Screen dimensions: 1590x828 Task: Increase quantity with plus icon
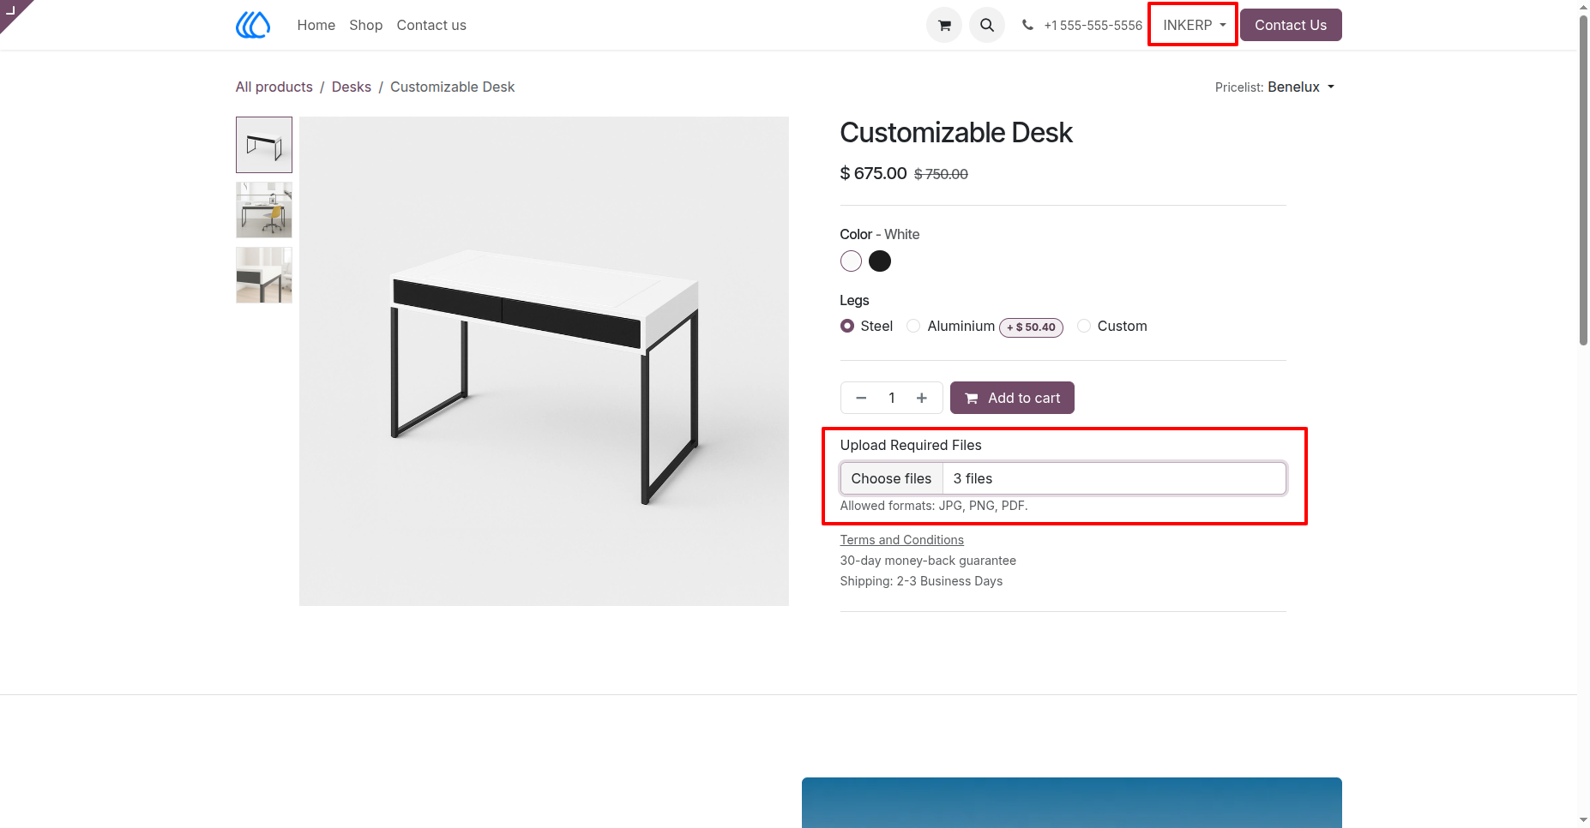(922, 398)
